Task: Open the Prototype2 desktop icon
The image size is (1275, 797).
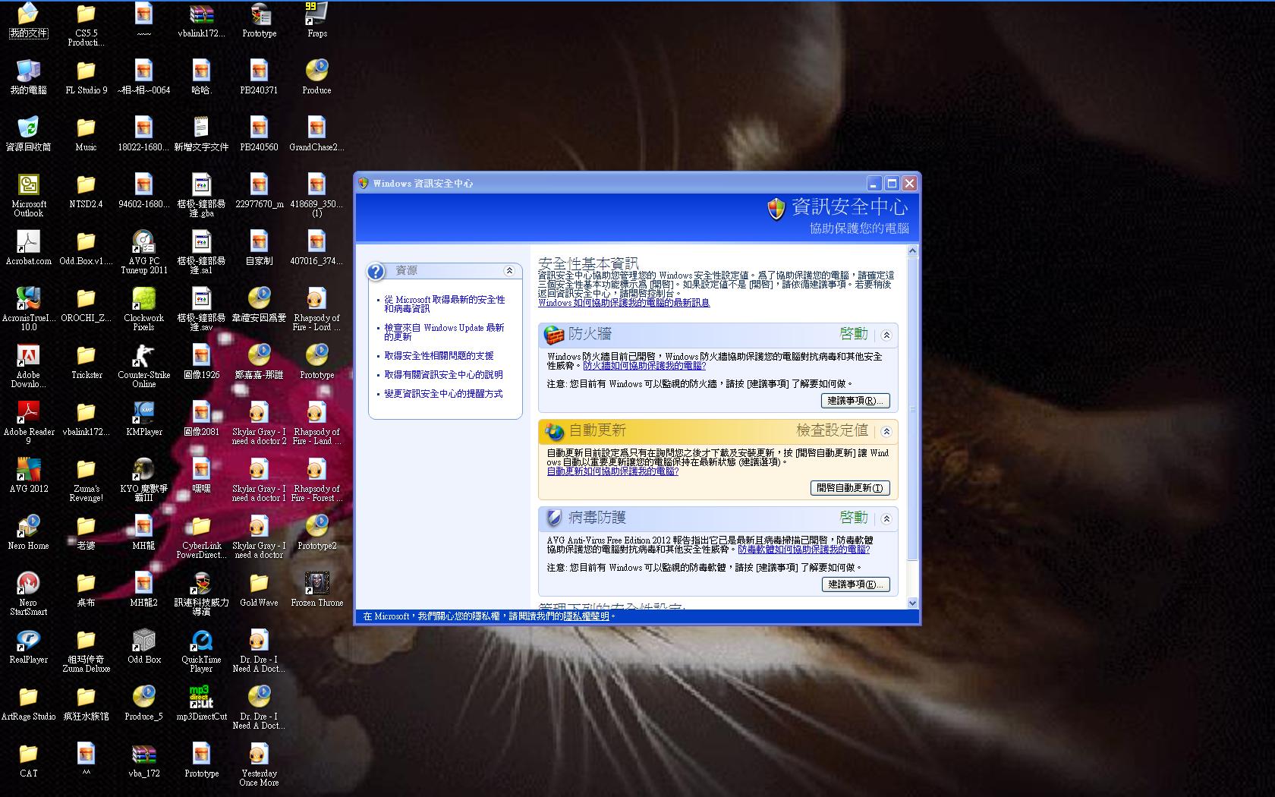Action: pyautogui.click(x=317, y=532)
